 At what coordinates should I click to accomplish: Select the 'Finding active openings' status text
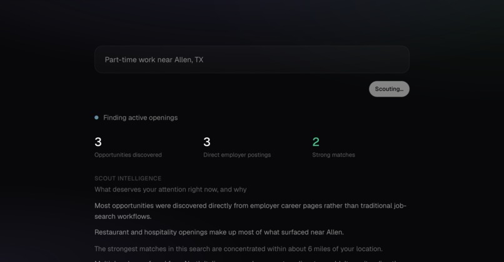[141, 118]
